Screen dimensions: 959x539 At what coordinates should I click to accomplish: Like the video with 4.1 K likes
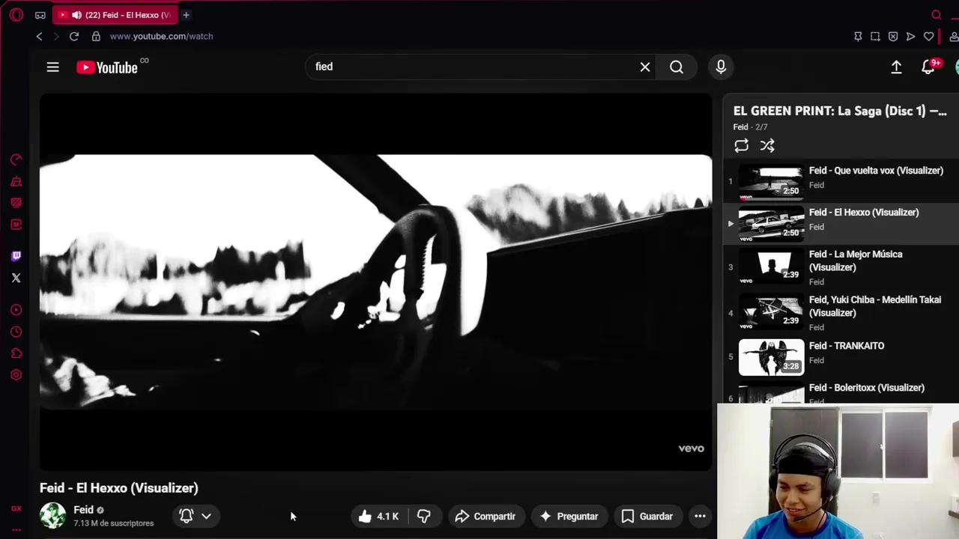pos(378,517)
